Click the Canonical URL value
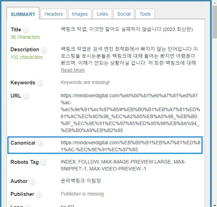Image resolution: width=217 pixels, height=207 pixels. pos(130,146)
